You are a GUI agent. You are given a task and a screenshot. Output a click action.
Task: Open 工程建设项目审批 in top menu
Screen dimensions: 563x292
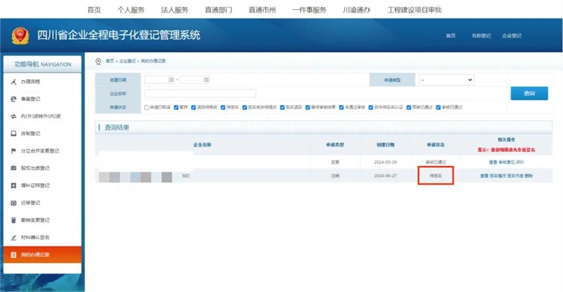coord(415,10)
